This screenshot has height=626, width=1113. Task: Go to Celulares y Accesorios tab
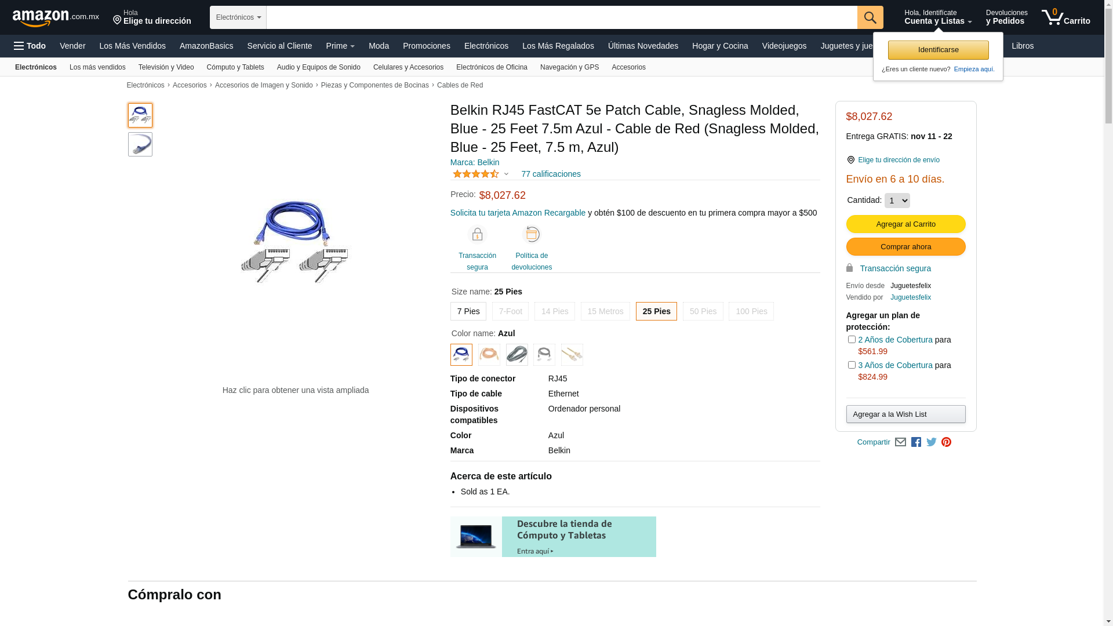coord(408,67)
